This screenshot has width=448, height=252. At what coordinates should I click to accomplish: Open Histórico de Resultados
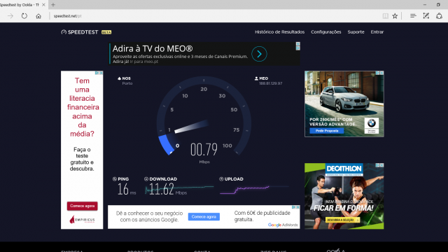[x=279, y=32]
